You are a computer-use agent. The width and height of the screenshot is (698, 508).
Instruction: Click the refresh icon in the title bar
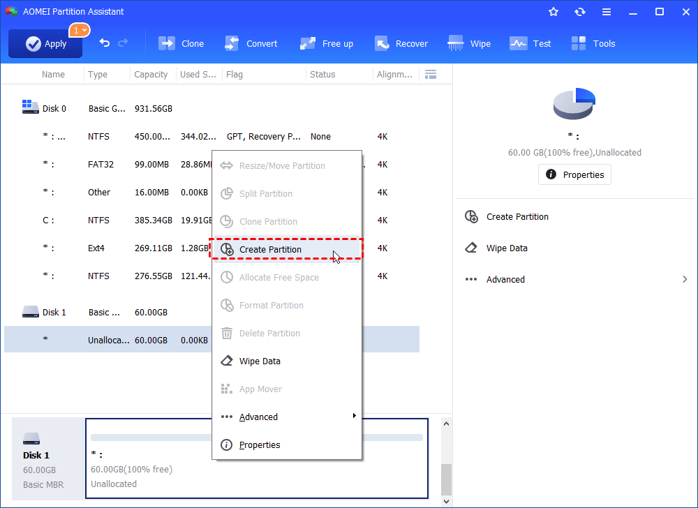579,11
